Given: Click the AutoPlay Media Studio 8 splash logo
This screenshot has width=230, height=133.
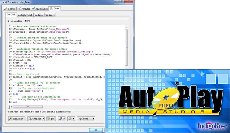Looking at the screenshot, I should click(171, 99).
